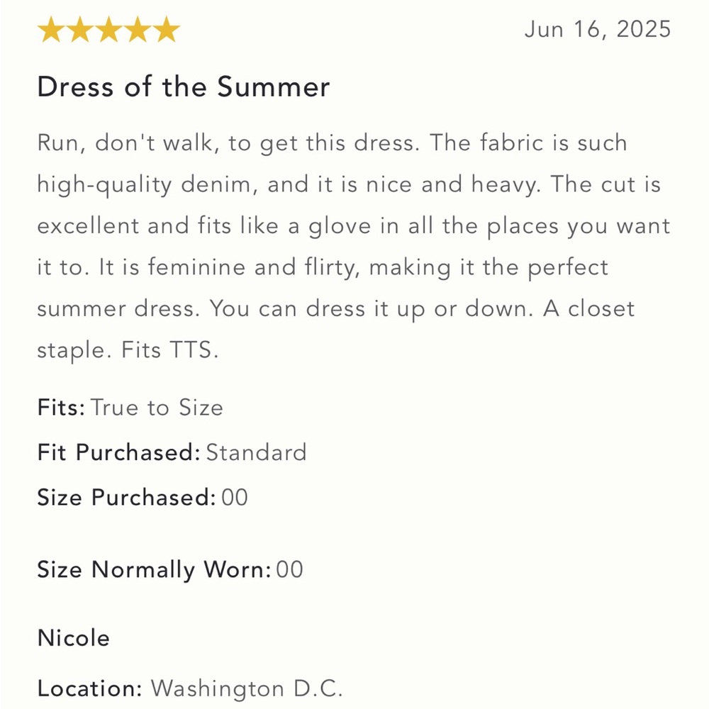709x709 pixels.
Task: Select the size purchased value '00'
Action: [235, 497]
